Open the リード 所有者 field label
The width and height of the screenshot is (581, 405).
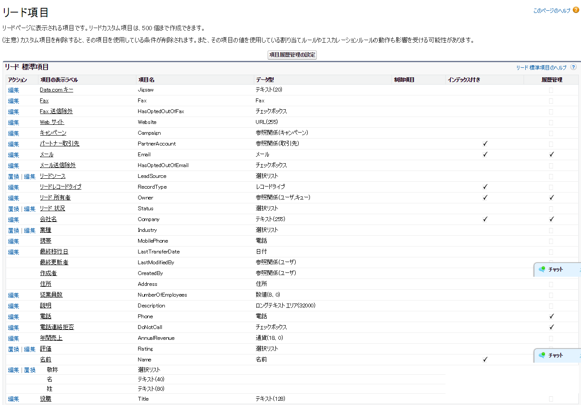(55, 198)
